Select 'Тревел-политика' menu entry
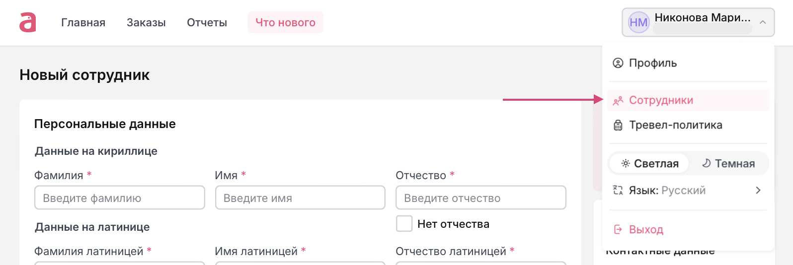The image size is (793, 265). 675,125
